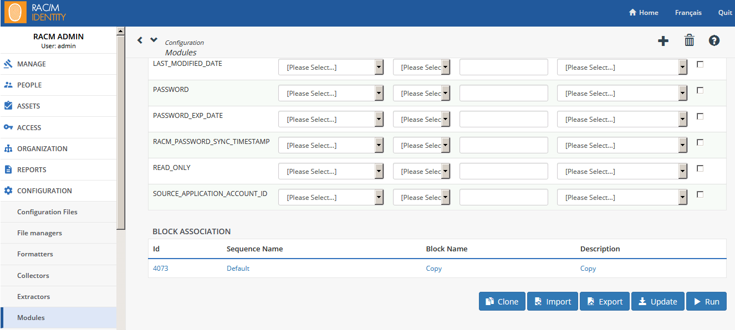Image resolution: width=735 pixels, height=330 pixels.
Task: Click the sidebar scrollbar up arrow
Action: [x=121, y=31]
